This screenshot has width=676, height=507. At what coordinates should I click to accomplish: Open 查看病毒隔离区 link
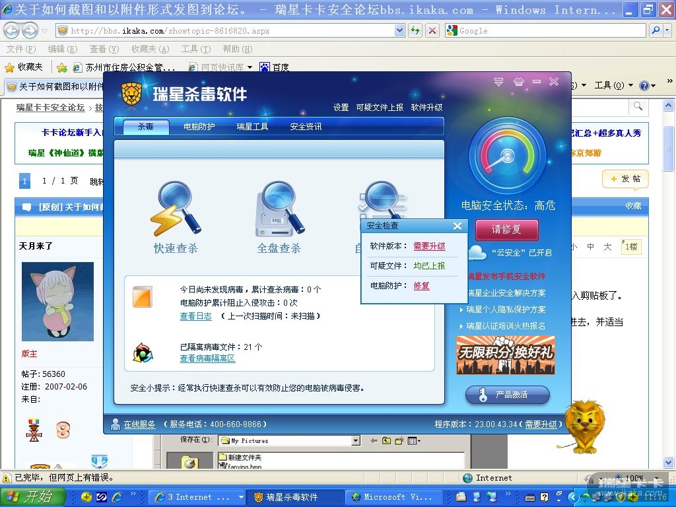[207, 358]
